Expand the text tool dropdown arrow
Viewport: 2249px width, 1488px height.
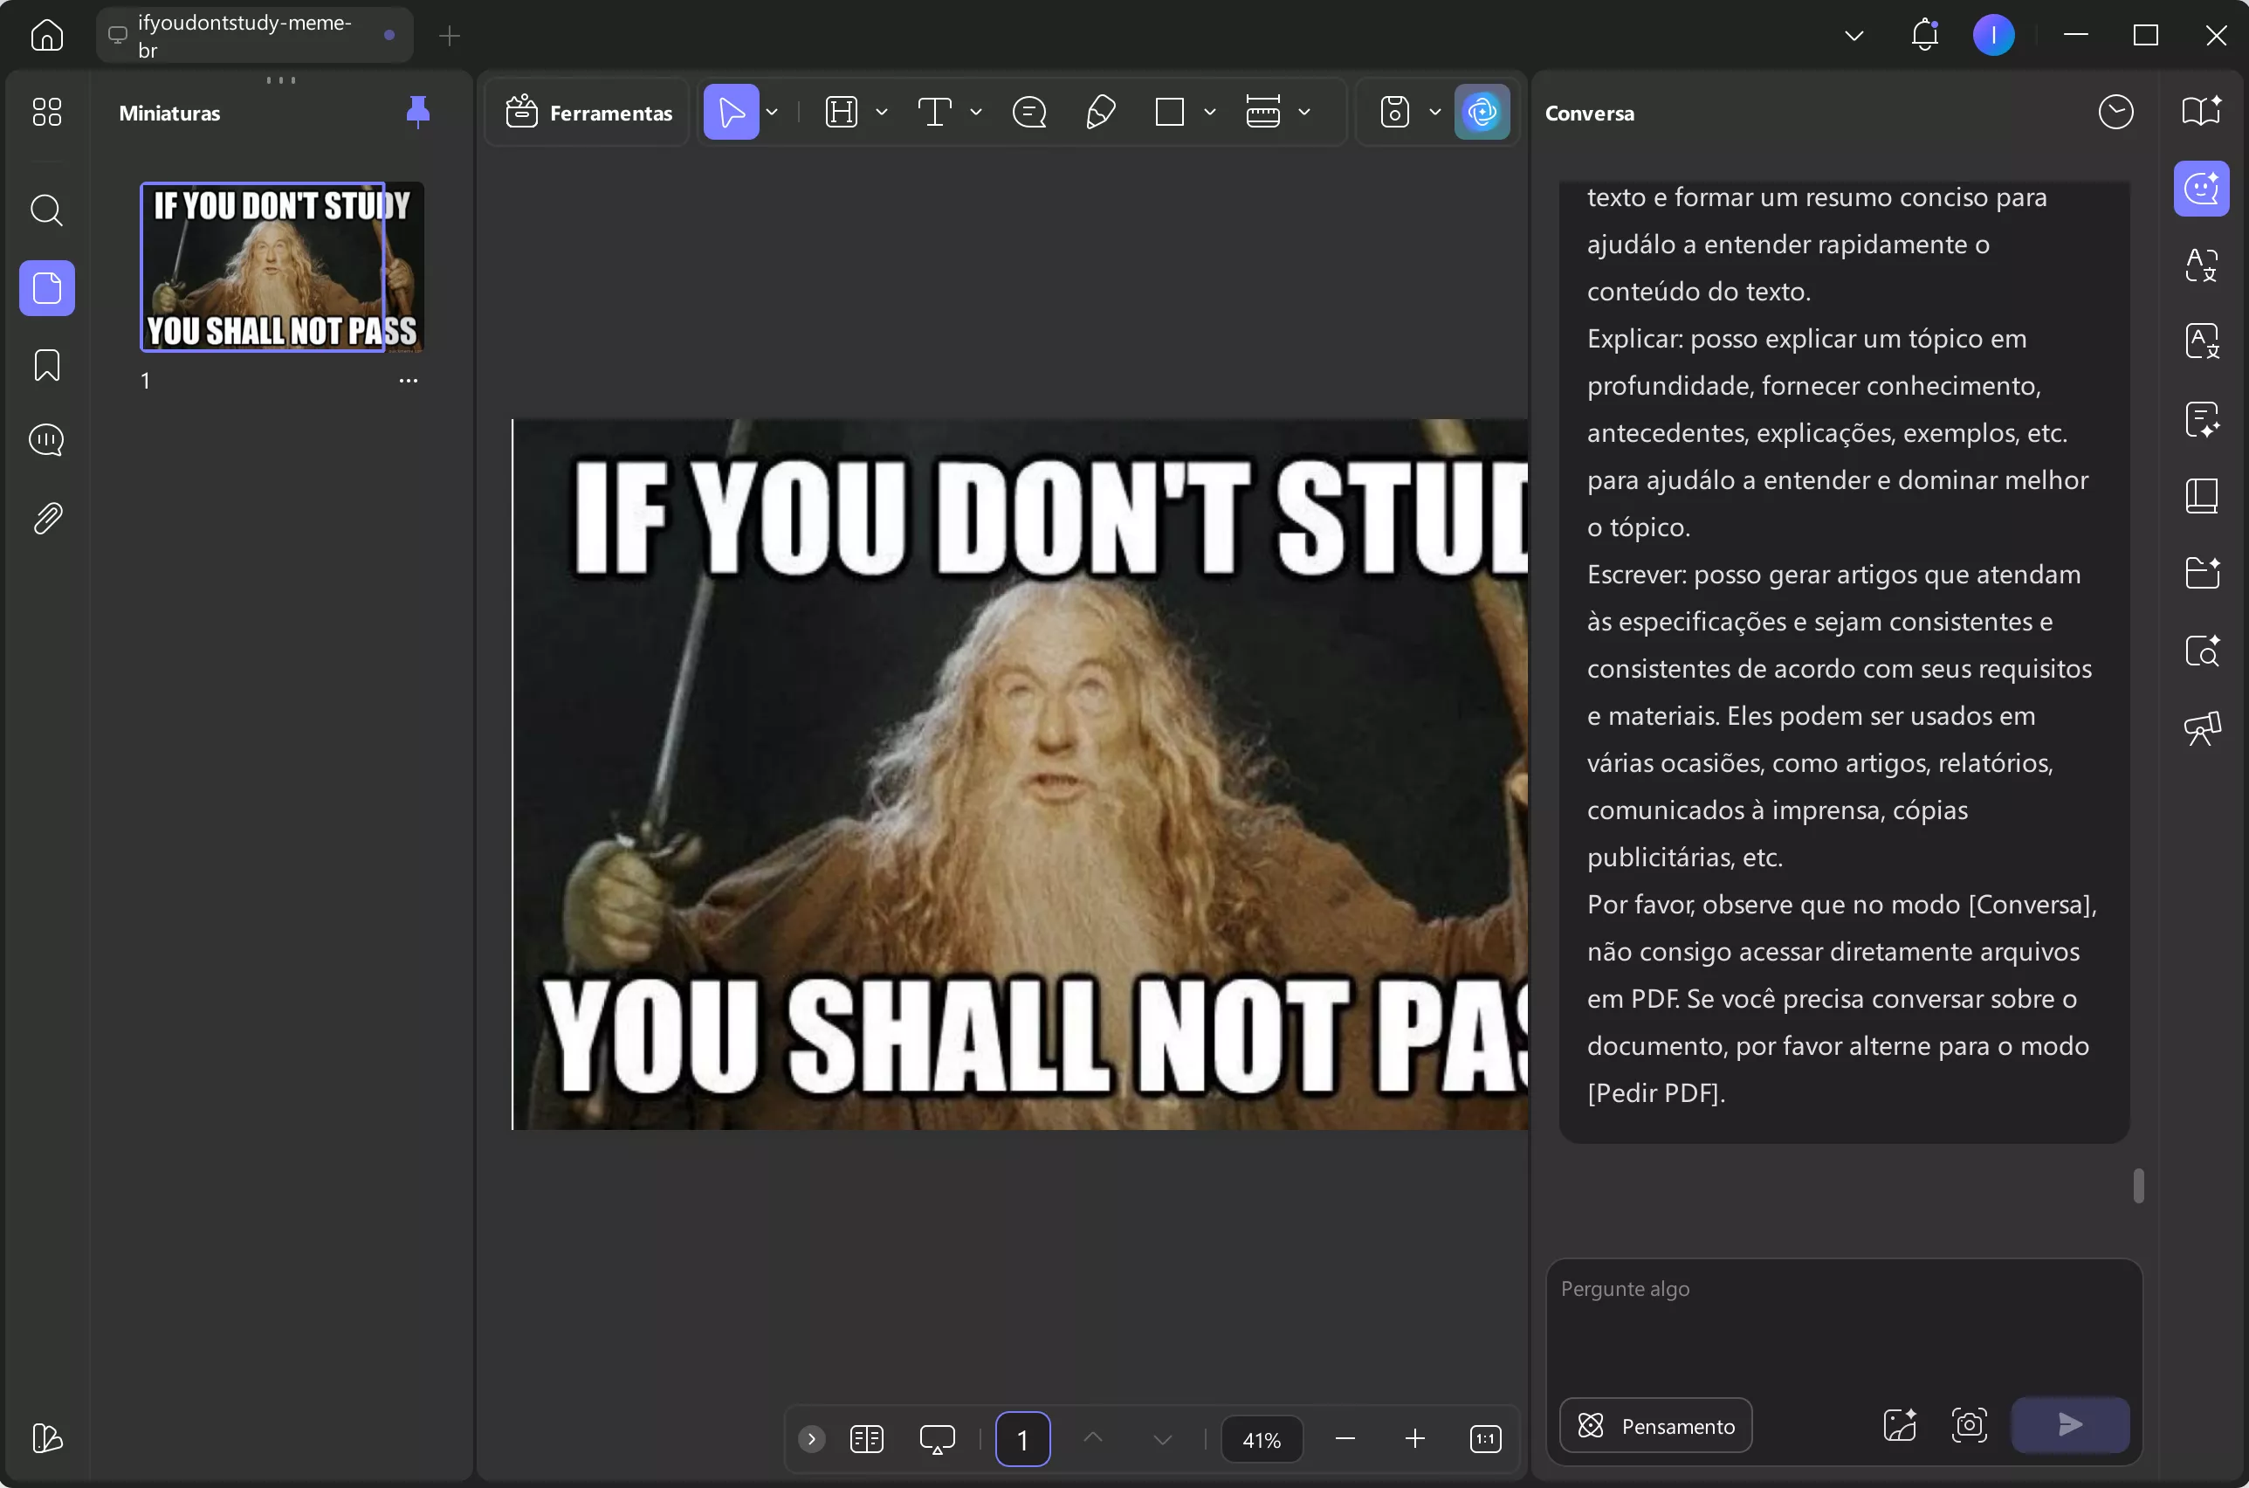tap(976, 112)
